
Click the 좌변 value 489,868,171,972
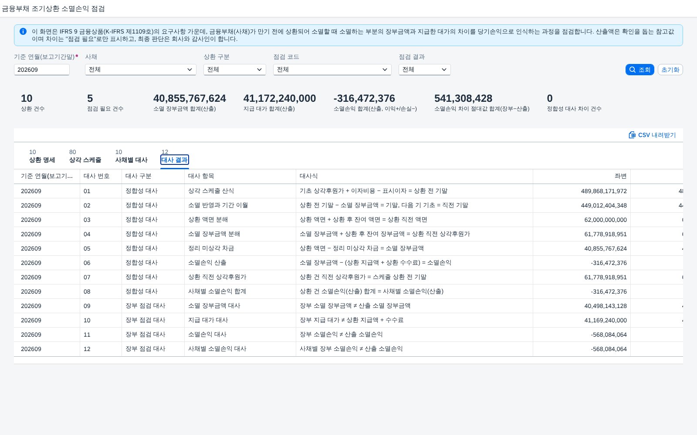604,191
